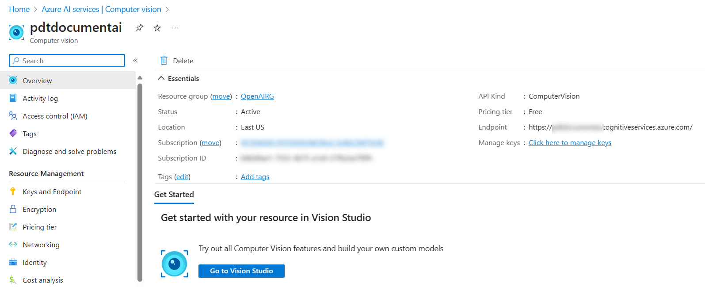Image resolution: width=705 pixels, height=287 pixels.
Task: Open Azure AI services Computer vision breadcrumb
Action: tap(101, 9)
